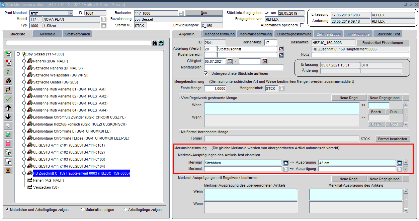This screenshot has height=221, width=419.
Task: Open the Merkmale tab in left panel
Action: tap(48, 34)
